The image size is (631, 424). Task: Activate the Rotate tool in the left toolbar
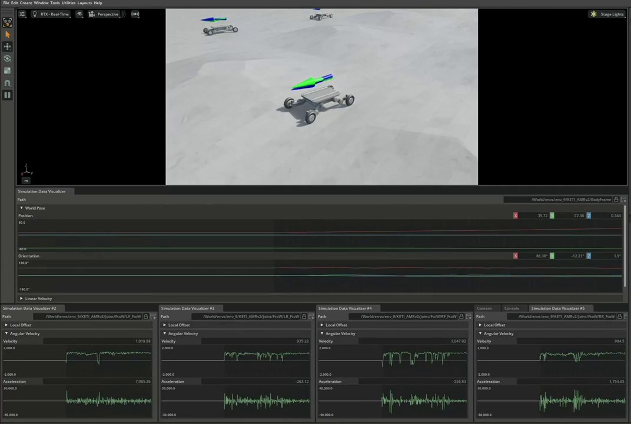click(7, 59)
